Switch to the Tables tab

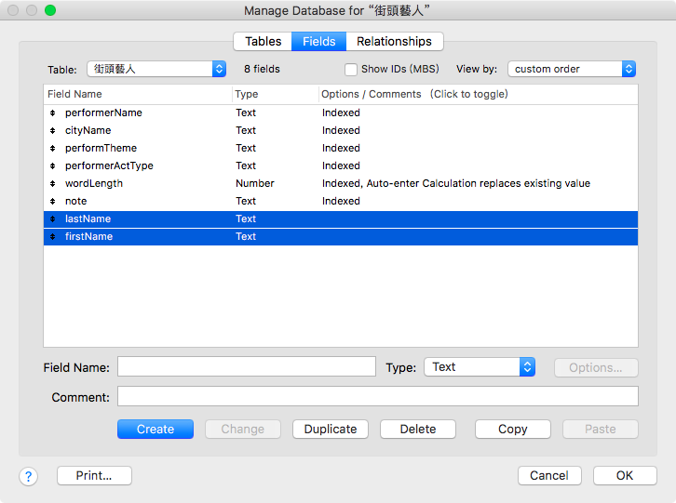(x=263, y=41)
